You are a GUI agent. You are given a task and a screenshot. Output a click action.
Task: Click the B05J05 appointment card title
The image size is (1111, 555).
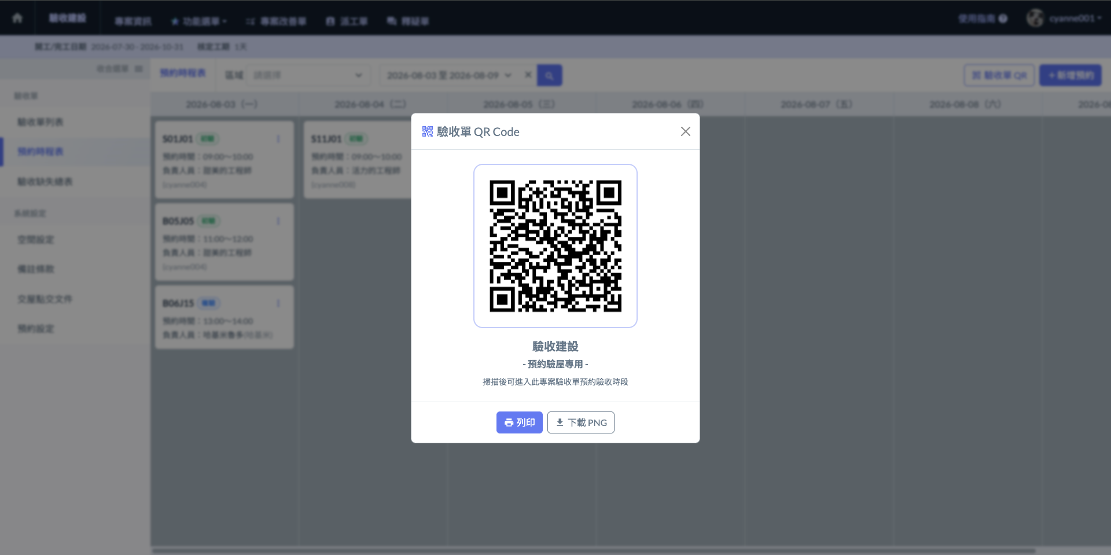[x=178, y=221]
